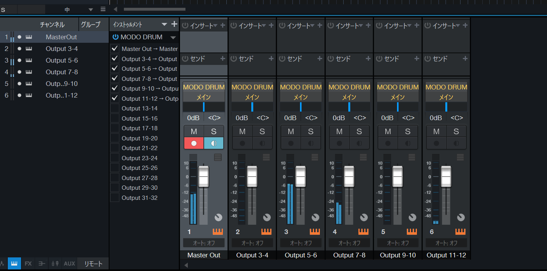
Task: Toggle the MODO DRUM instrument power icon
Action: point(115,37)
